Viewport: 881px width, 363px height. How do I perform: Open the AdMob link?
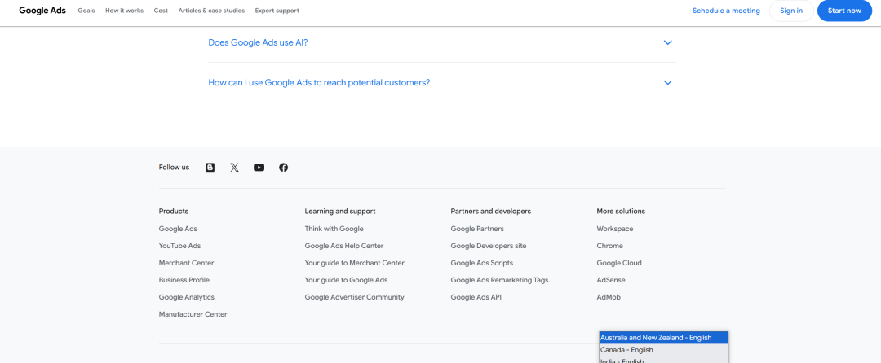point(609,297)
